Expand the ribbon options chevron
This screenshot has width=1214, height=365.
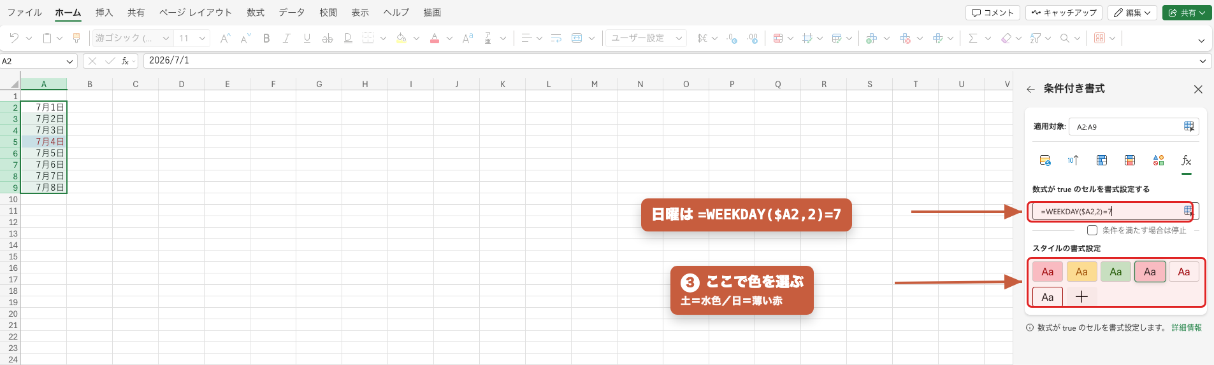click(x=1201, y=41)
